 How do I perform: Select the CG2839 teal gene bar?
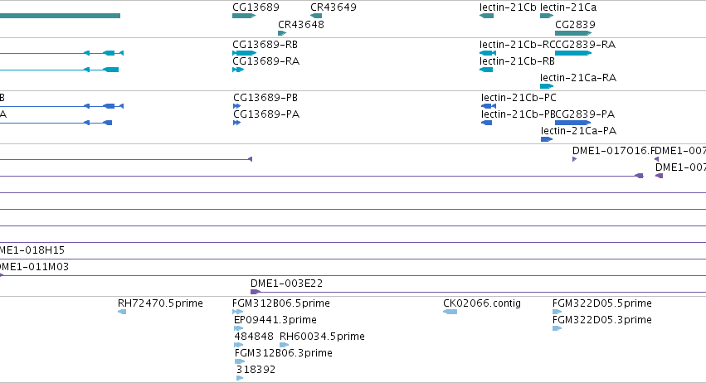[x=573, y=33]
